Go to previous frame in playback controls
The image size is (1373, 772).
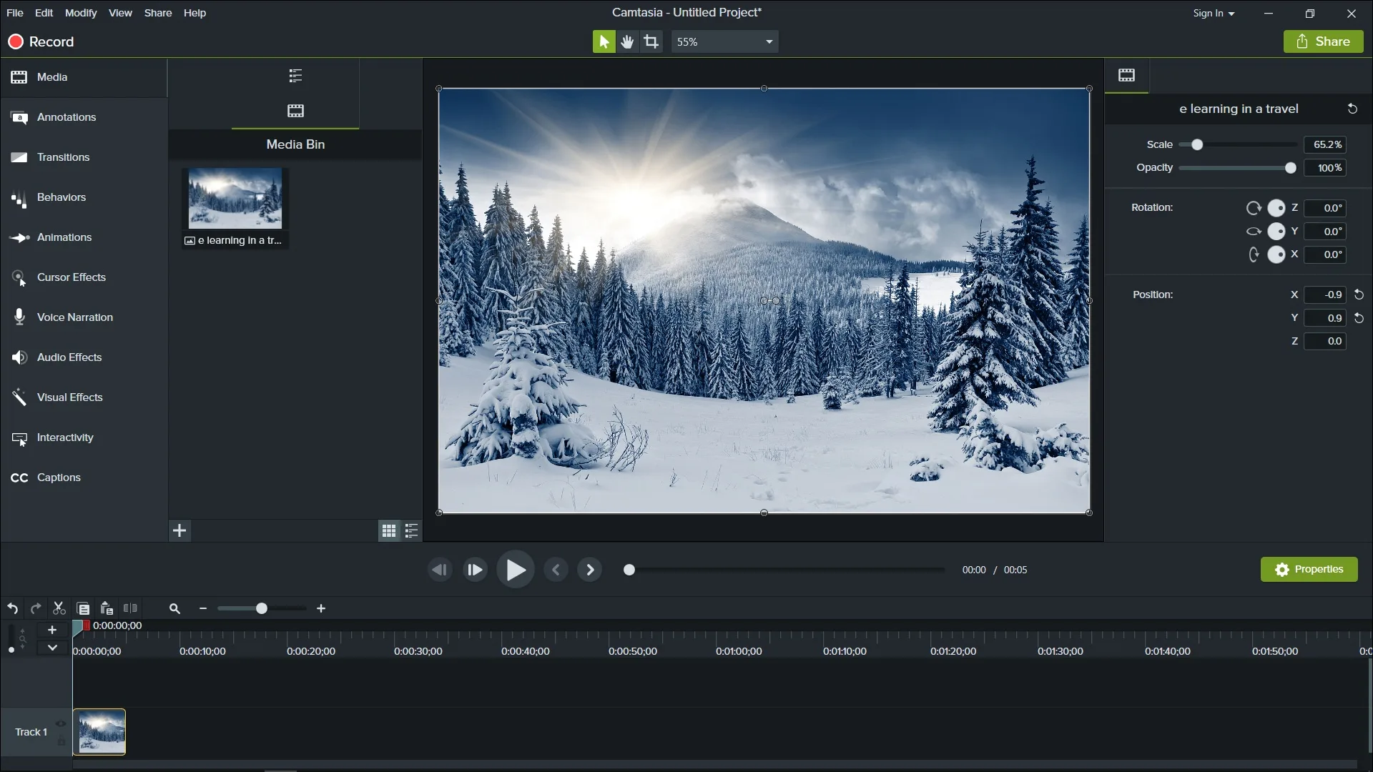(x=440, y=570)
